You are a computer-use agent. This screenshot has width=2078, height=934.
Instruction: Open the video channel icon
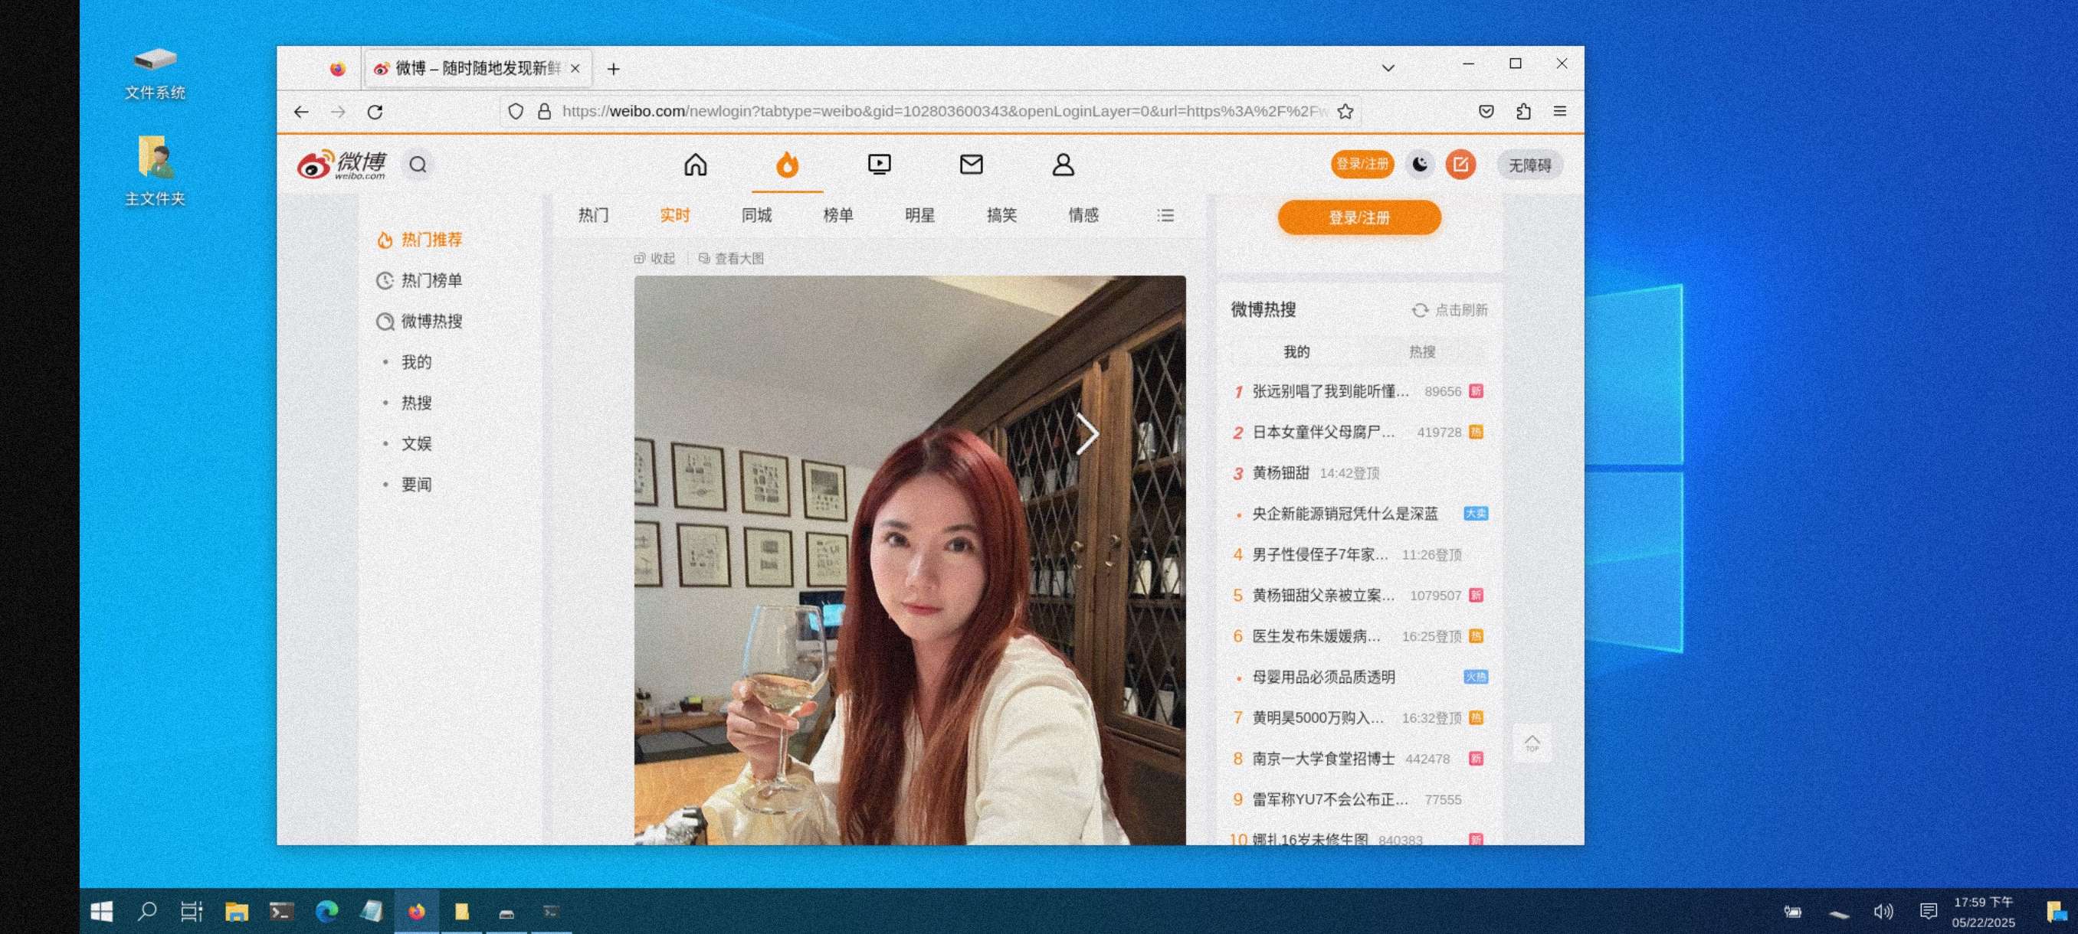(x=878, y=165)
